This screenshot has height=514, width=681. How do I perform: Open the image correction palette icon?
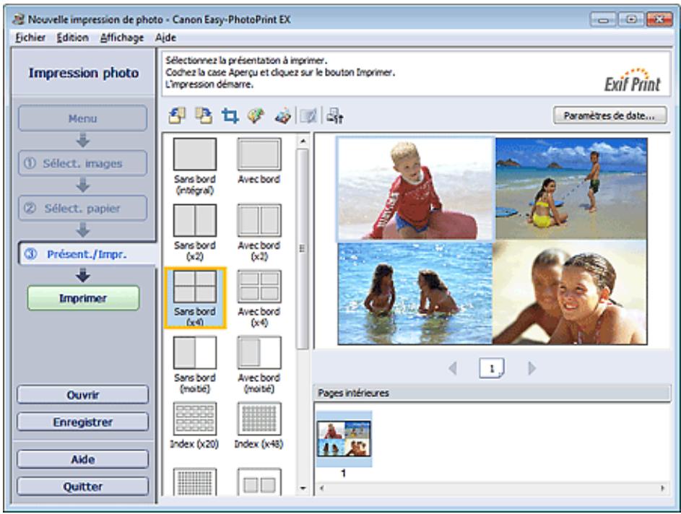coord(256,116)
